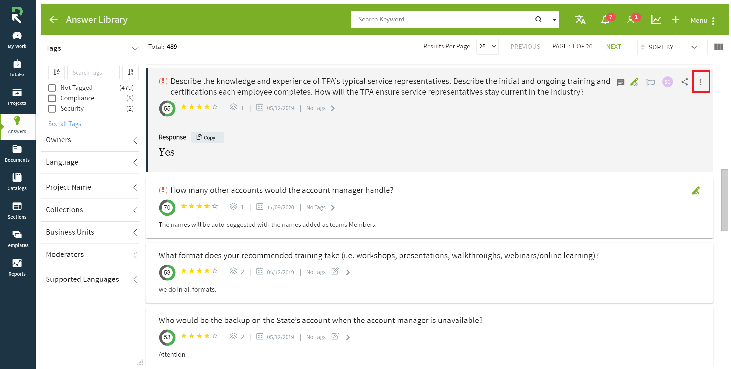Click the plus icon to add new
The width and height of the screenshot is (731, 369).
(x=676, y=20)
